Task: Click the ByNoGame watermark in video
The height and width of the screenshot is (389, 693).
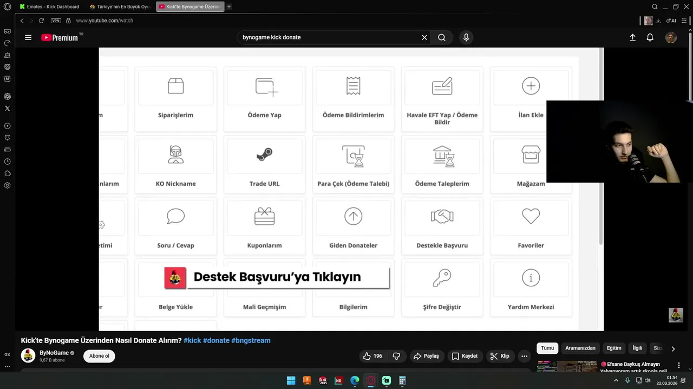Action: (676, 315)
